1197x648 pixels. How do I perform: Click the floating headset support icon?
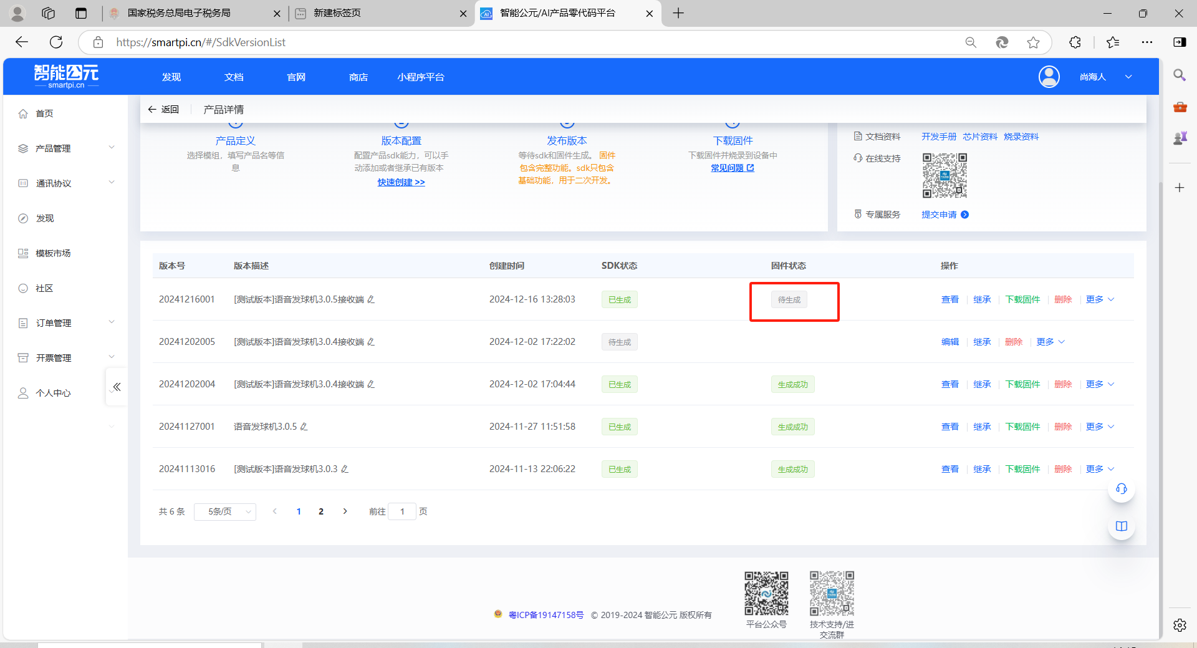pyautogui.click(x=1121, y=490)
